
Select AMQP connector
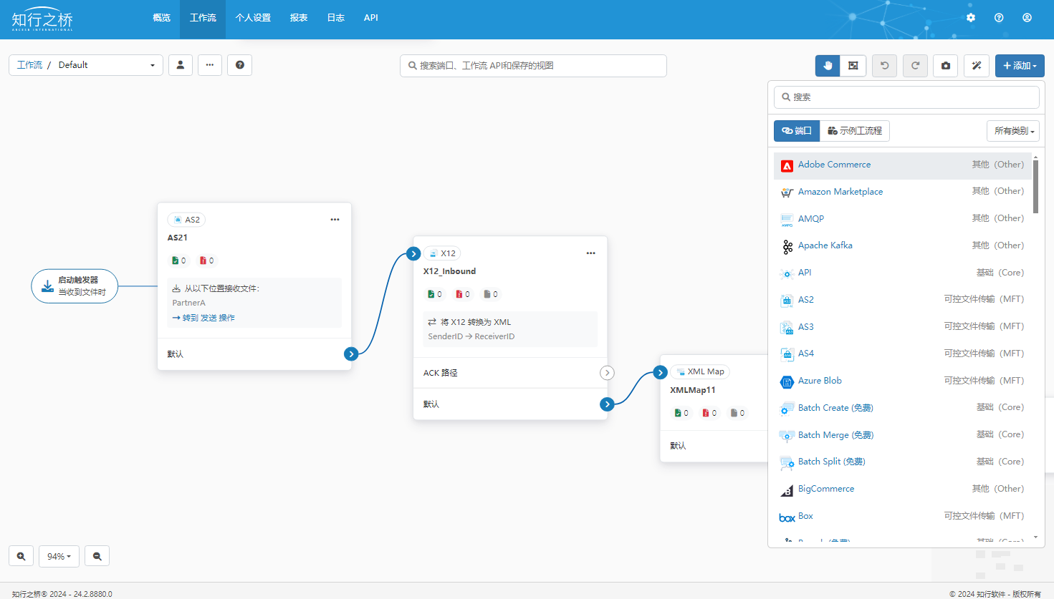click(x=903, y=219)
